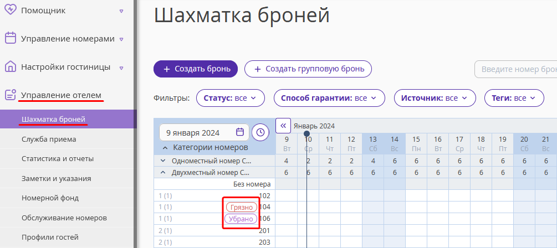This screenshot has height=248, width=557.
Task: Click the 20 Сб day header
Action: pyautogui.click(x=524, y=144)
